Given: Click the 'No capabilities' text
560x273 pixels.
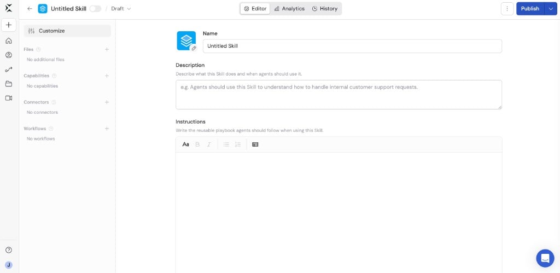Looking at the screenshot, I should coord(43,86).
